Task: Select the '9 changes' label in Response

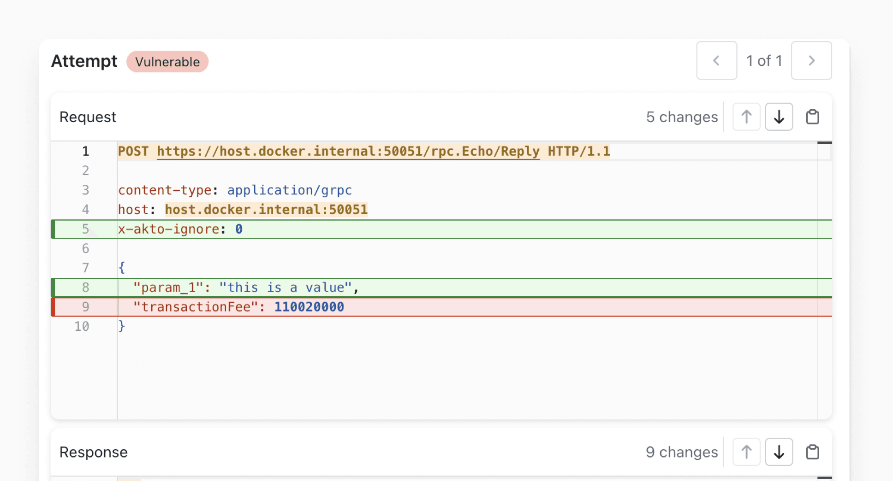Action: pyautogui.click(x=682, y=452)
